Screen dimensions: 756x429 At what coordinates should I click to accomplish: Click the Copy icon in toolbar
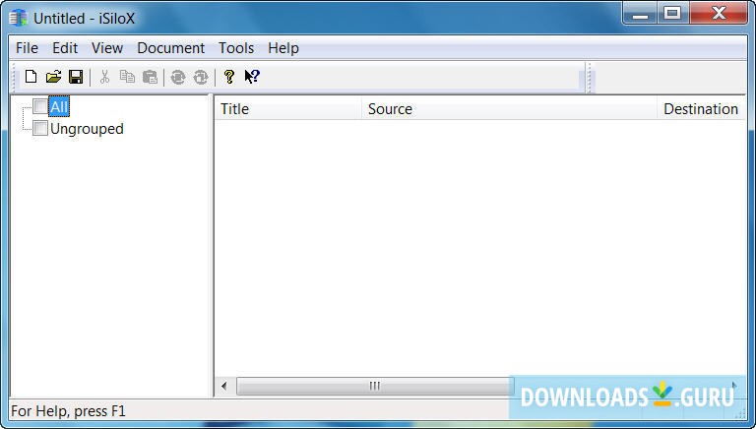click(127, 77)
